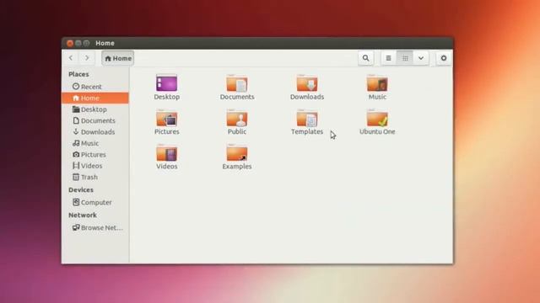Open the gear settings menu
The width and height of the screenshot is (540, 303).
[444, 58]
